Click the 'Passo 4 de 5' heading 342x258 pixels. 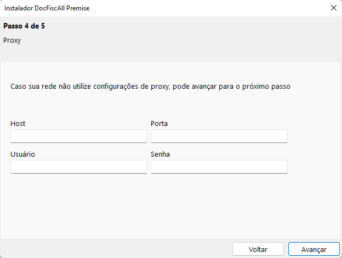point(24,26)
